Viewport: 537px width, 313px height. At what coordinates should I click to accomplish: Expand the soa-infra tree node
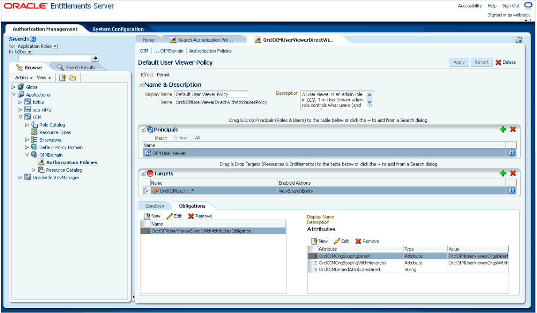point(20,110)
